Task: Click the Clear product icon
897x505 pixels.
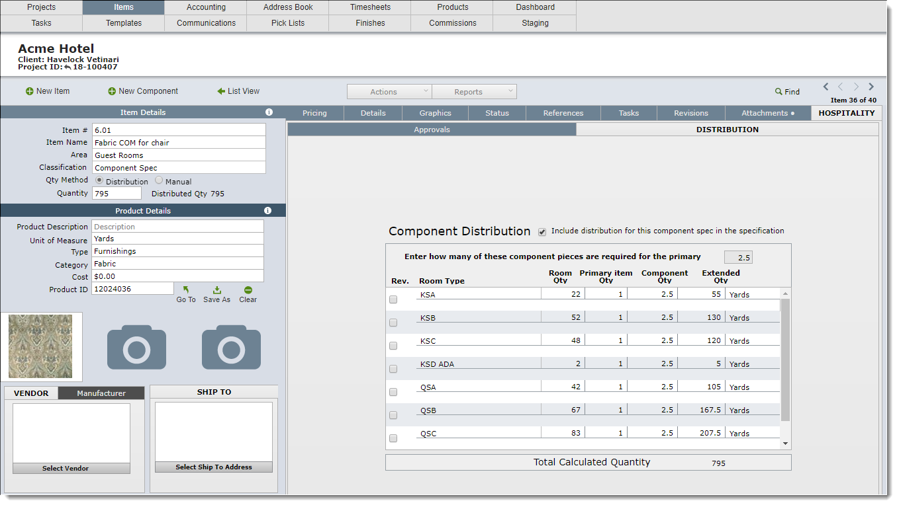Action: coord(248,290)
